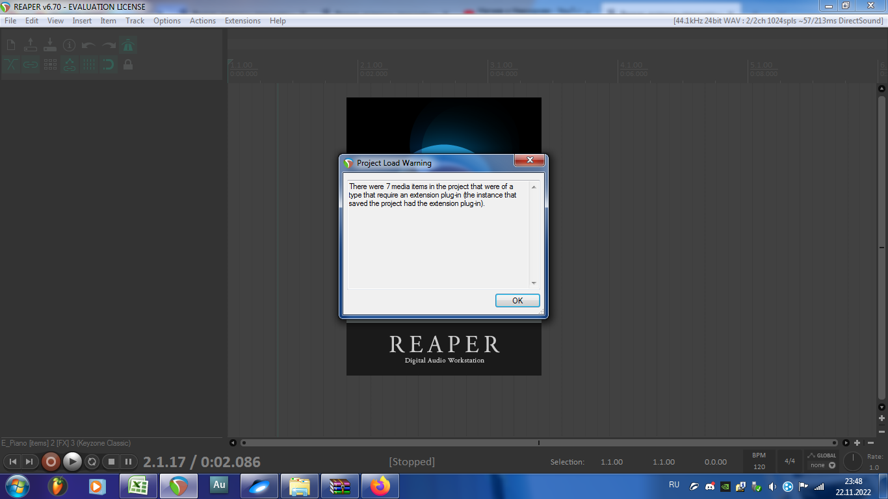Click the 2.1.17 / 0:02.086 transport time display

tap(202, 462)
